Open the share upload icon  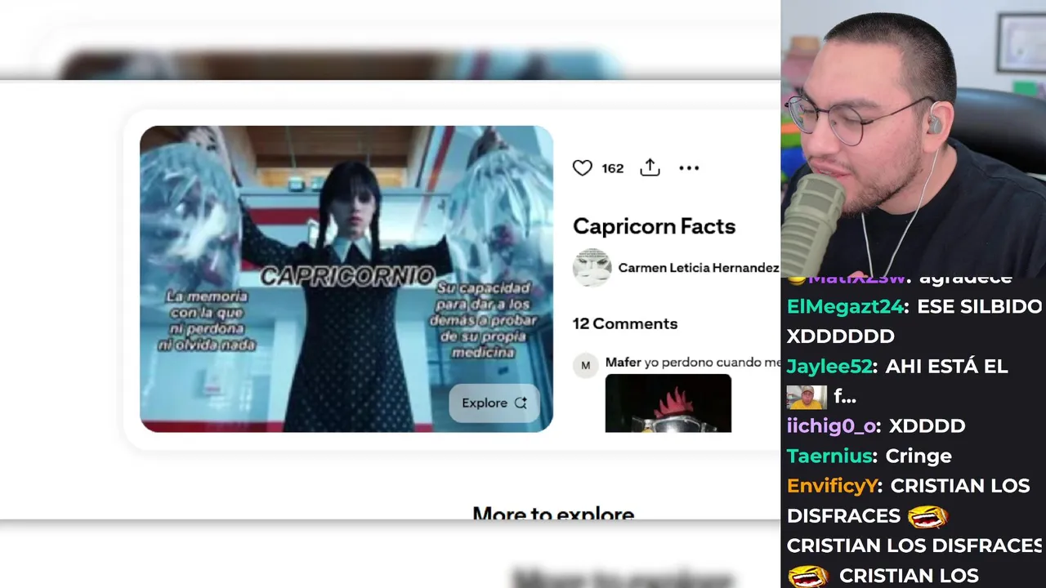coord(650,167)
